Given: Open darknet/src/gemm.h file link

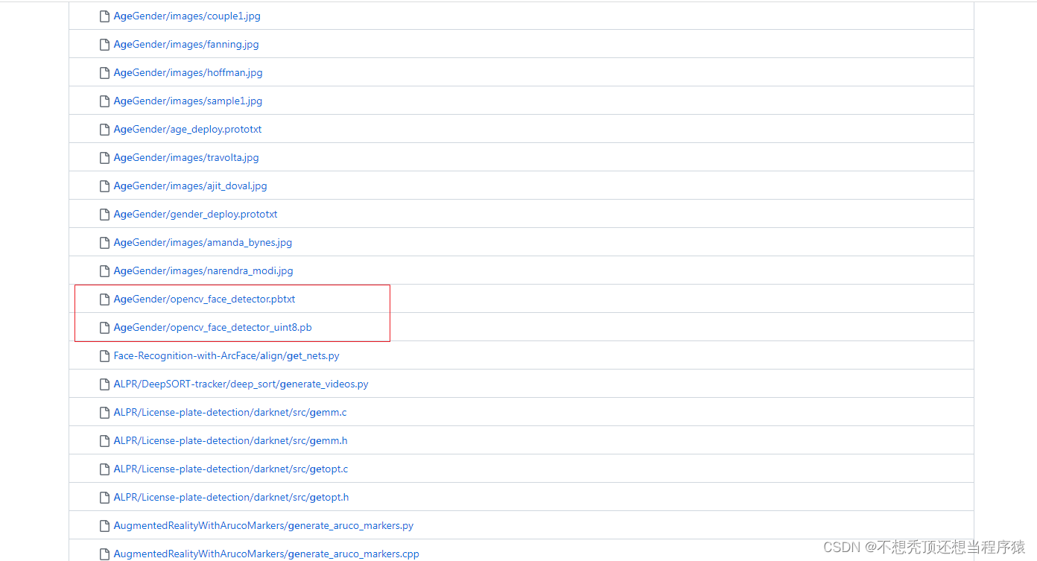Looking at the screenshot, I should (x=230, y=440).
